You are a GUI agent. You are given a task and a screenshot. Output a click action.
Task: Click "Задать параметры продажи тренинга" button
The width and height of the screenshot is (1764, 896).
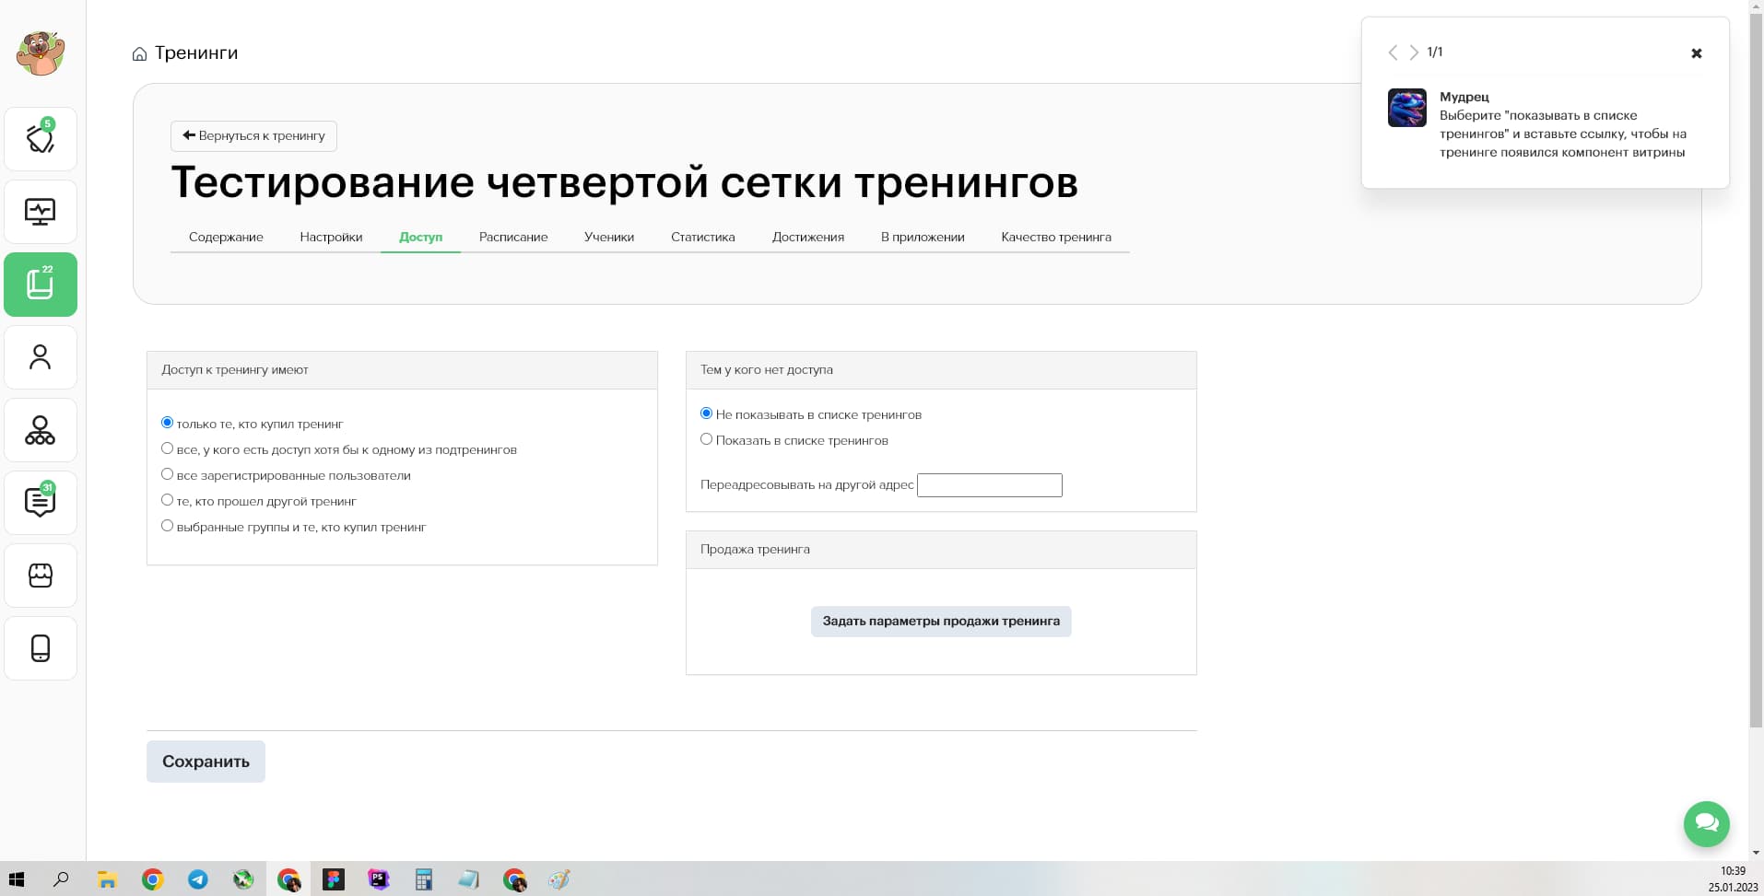point(940,622)
